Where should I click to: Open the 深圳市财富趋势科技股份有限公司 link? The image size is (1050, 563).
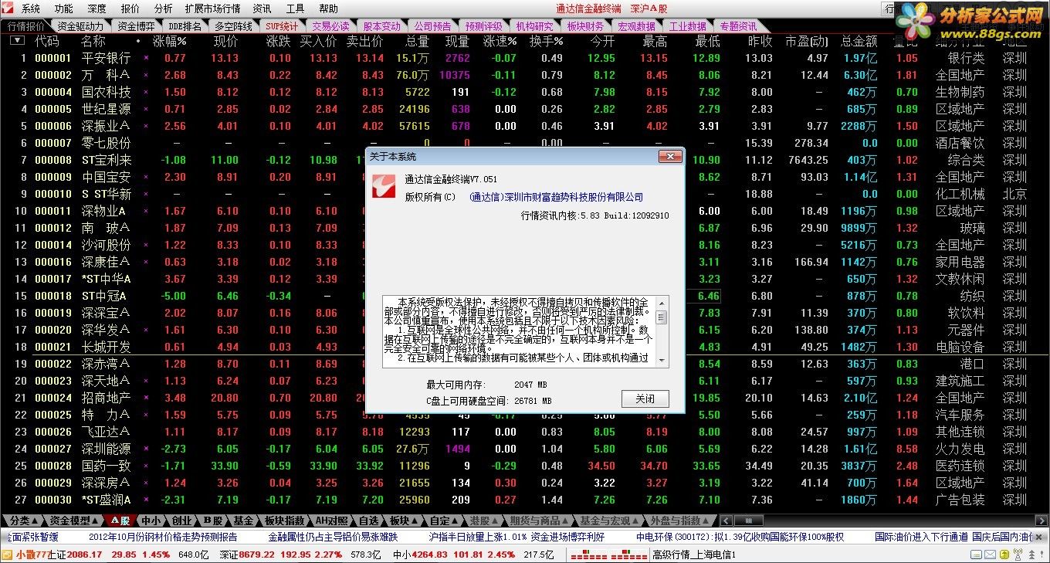tap(556, 197)
